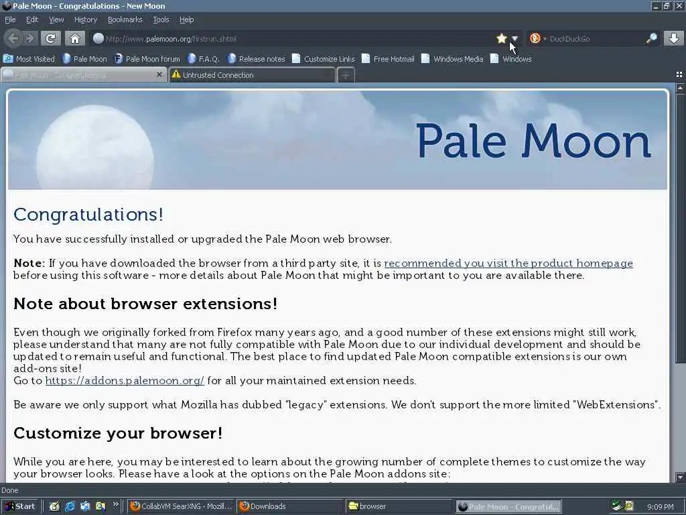The width and height of the screenshot is (686, 515).
Task: Switch to CollabVM SearXNG Mozilla taskbar window
Action: [x=181, y=506]
